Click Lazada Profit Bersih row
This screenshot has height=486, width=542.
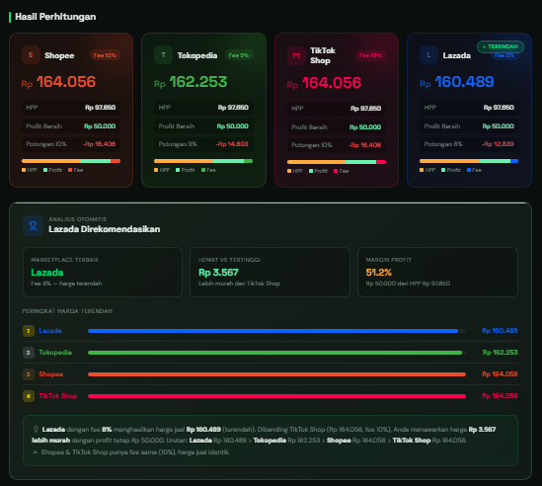pyautogui.click(x=469, y=126)
